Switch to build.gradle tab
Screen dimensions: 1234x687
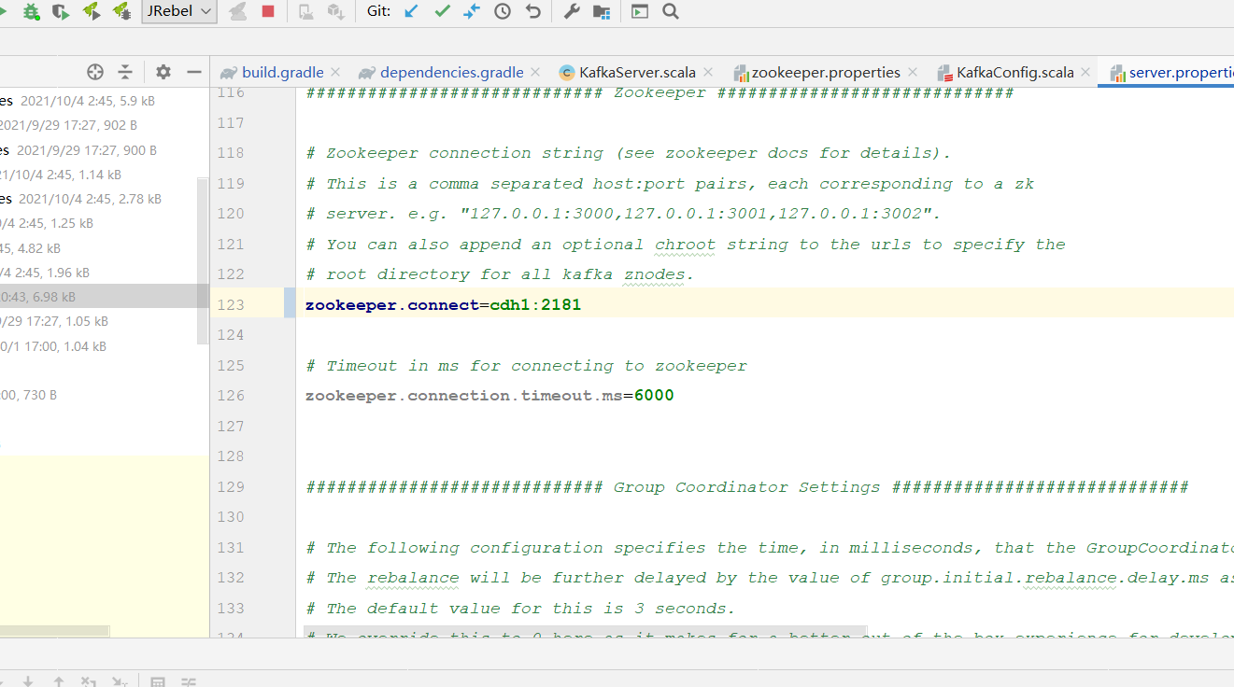click(x=282, y=72)
